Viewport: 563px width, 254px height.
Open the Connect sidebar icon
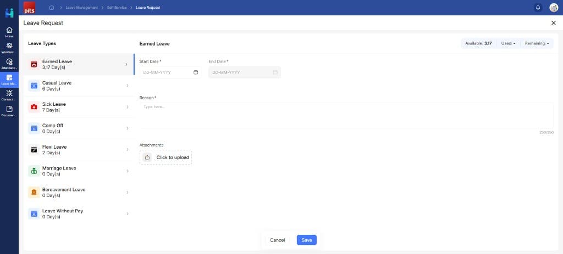9,95
